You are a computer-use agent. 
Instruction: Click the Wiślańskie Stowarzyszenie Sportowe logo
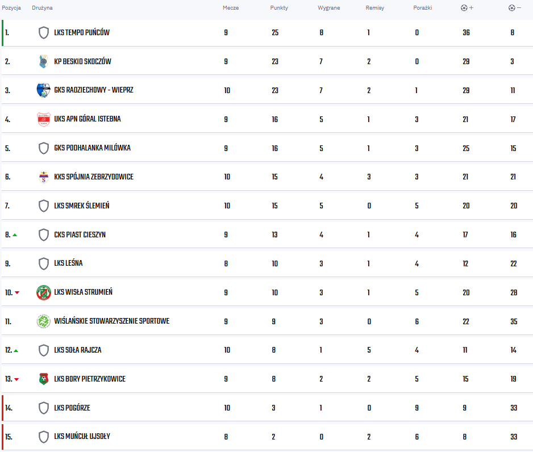[x=44, y=321]
